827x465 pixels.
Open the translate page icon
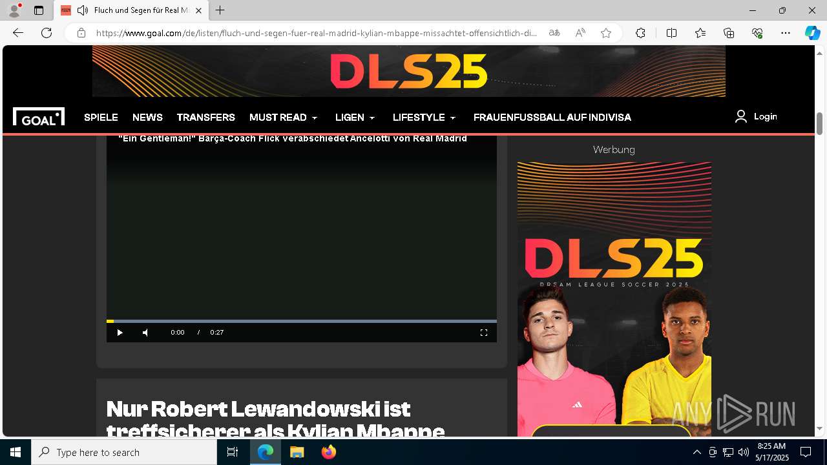(x=554, y=33)
